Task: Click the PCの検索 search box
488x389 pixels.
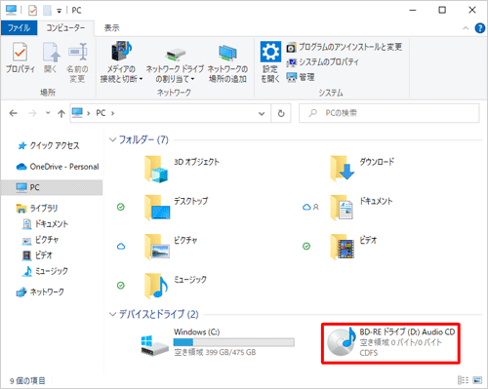Action: tap(389, 113)
